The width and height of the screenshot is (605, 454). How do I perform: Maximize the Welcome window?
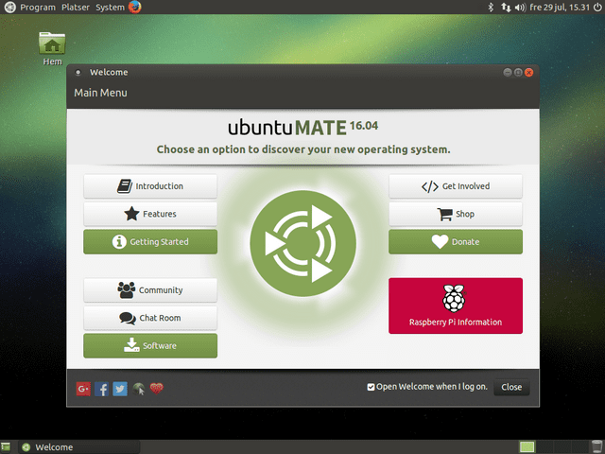(x=518, y=72)
